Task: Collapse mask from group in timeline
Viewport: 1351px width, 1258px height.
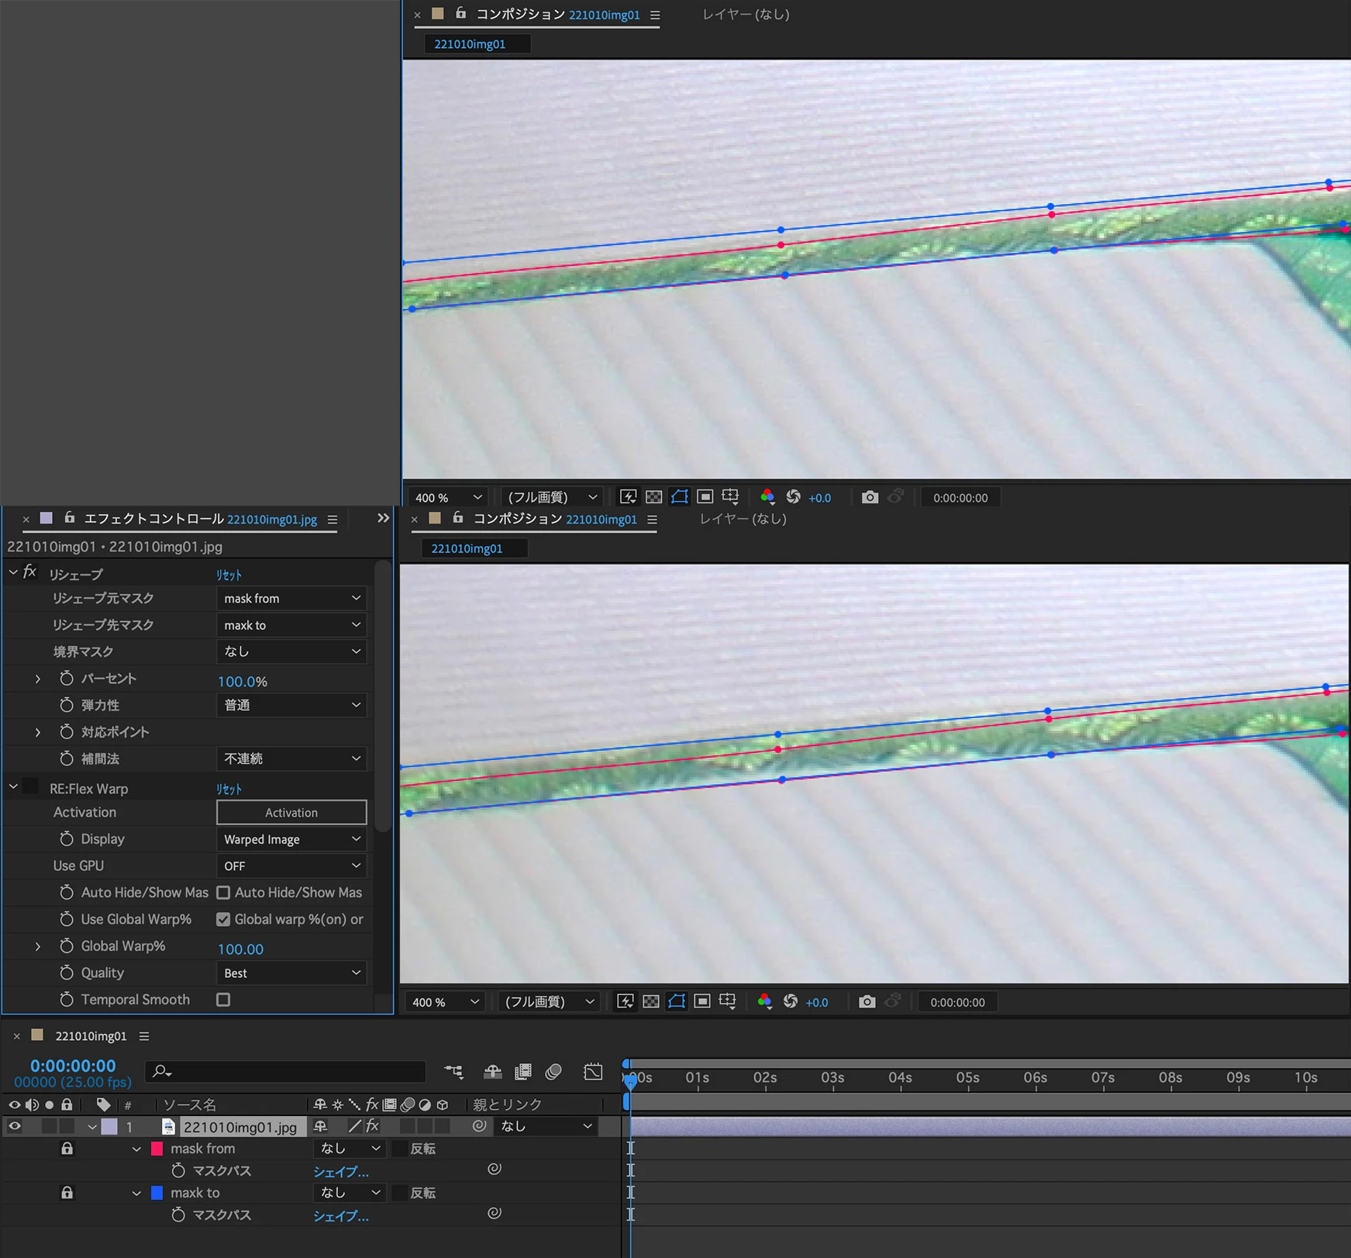Action: 136,1149
